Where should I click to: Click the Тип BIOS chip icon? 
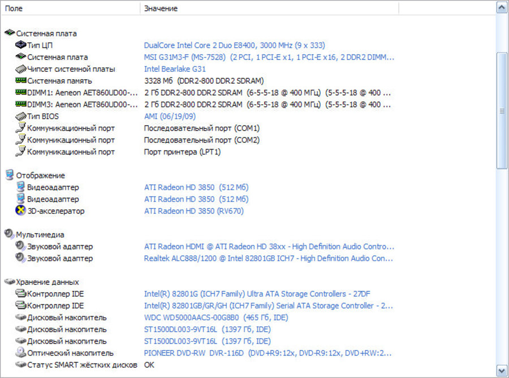[x=21, y=116]
